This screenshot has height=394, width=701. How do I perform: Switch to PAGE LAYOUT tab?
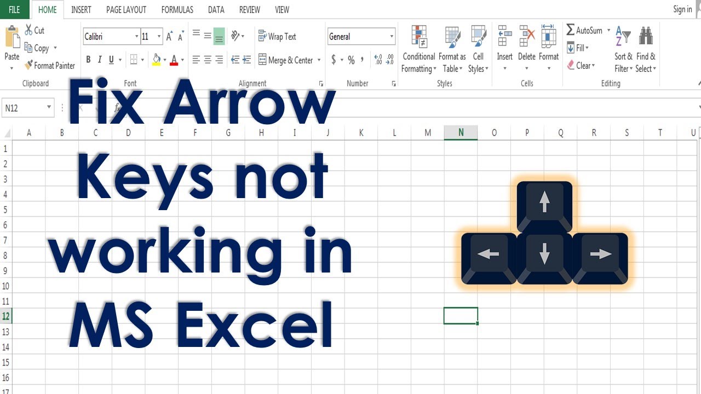tap(127, 9)
